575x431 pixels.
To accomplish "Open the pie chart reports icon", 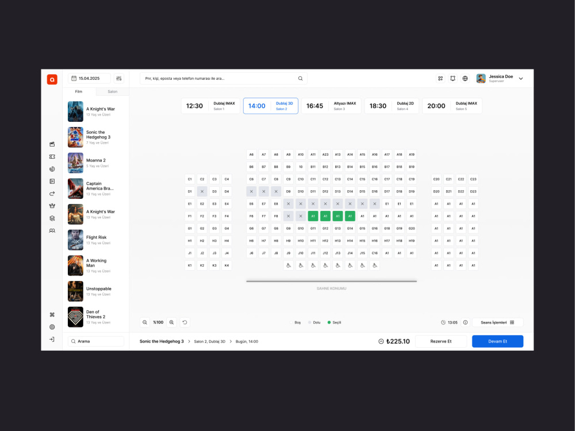I will point(52,169).
